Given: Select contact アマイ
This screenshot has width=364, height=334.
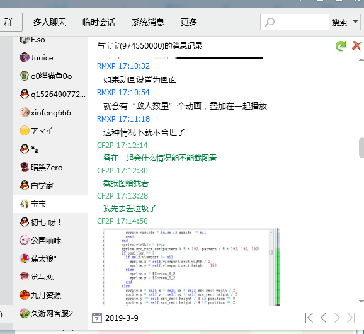Looking at the screenshot, I should 50,131.
